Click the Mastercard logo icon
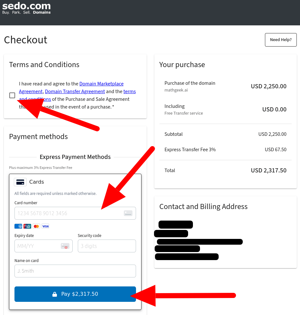 36,226
